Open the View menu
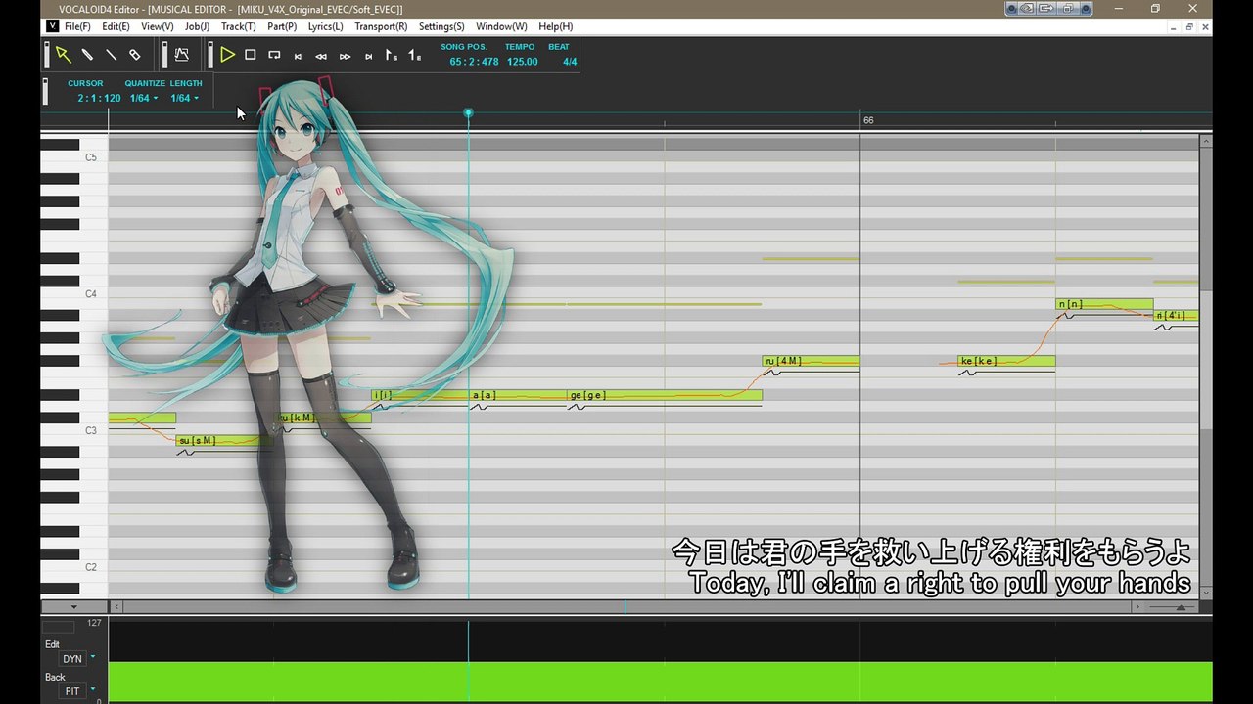The image size is (1253, 704). (158, 26)
